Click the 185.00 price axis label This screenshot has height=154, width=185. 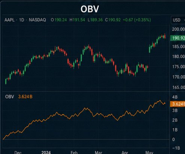pyautogui.click(x=179, y=47)
